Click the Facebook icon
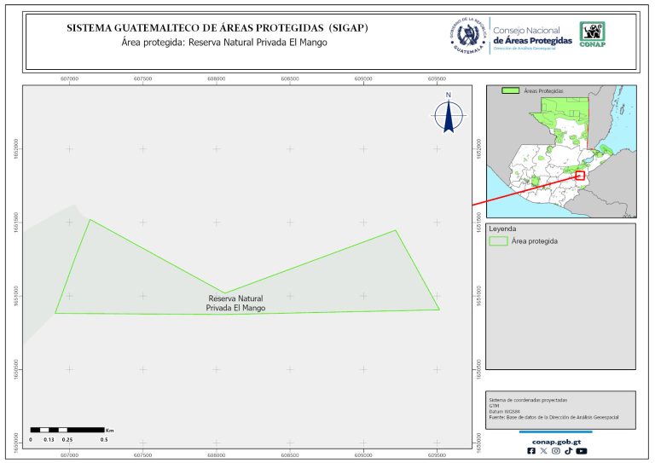 (531, 451)
